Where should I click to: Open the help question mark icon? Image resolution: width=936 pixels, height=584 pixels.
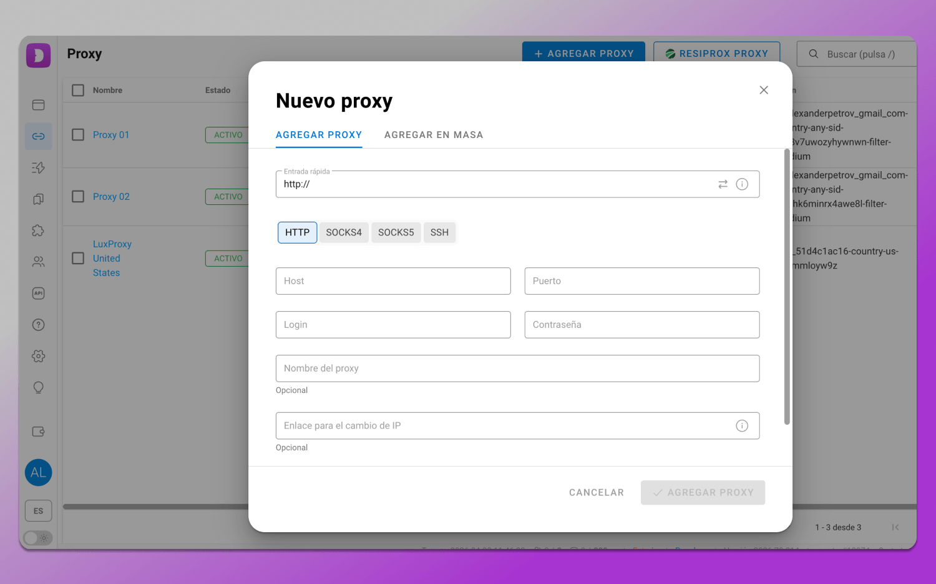38,325
